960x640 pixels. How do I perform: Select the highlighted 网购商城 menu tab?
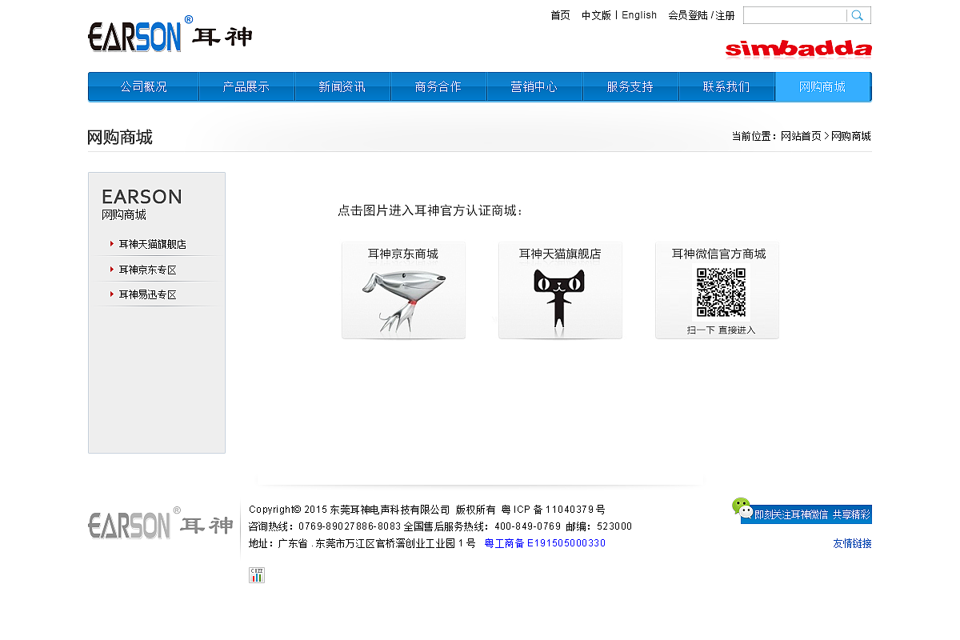click(x=822, y=86)
